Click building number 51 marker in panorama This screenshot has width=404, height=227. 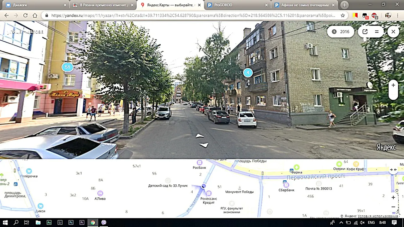[x=67, y=67]
